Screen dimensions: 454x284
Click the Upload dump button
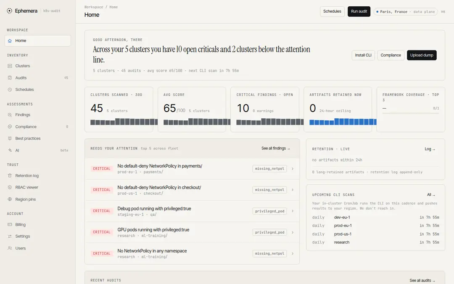(x=422, y=55)
